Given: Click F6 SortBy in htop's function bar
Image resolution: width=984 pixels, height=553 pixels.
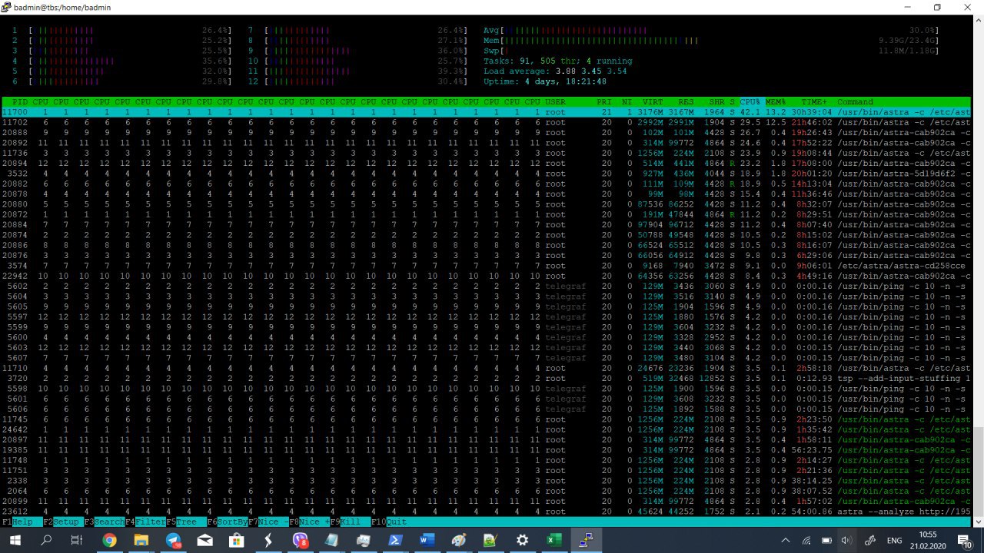Looking at the screenshot, I should 228,522.
